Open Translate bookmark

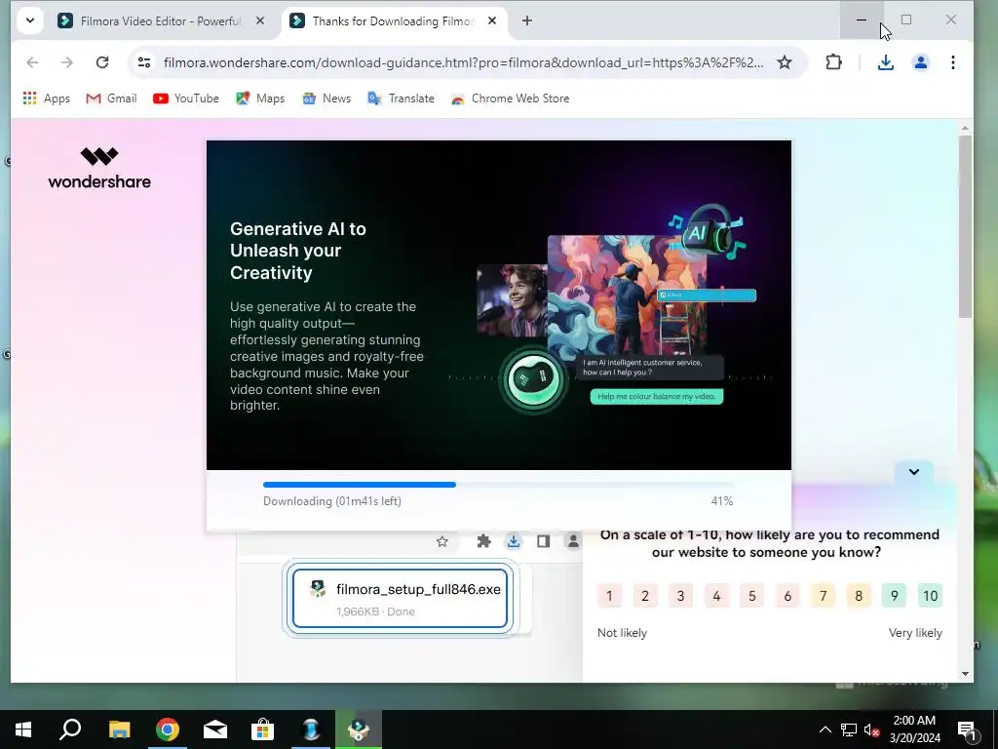pyautogui.click(x=401, y=99)
